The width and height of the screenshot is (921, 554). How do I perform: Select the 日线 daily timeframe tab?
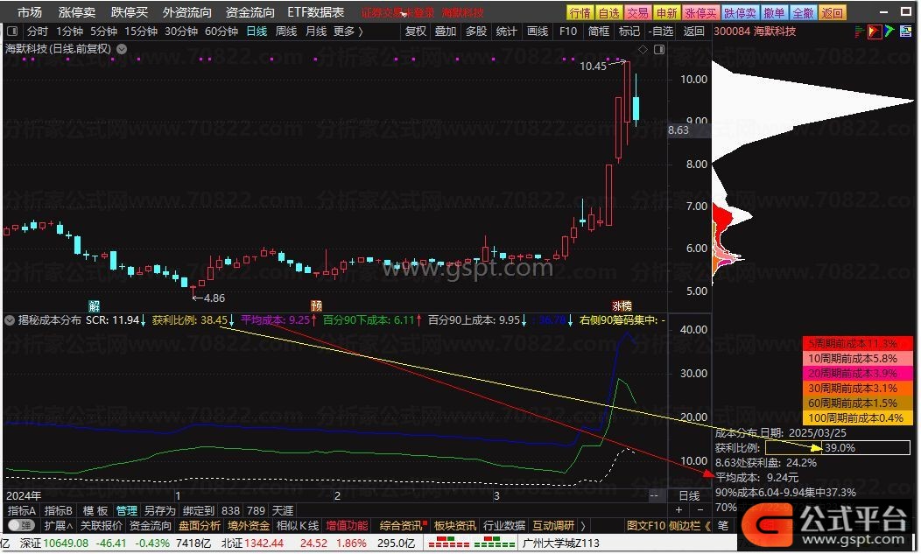pyautogui.click(x=257, y=32)
